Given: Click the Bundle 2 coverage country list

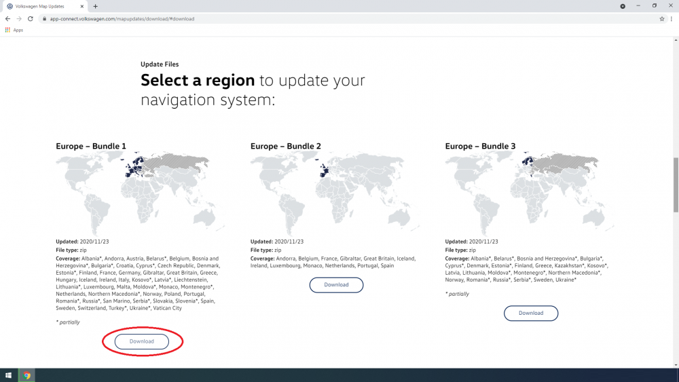Looking at the screenshot, I should pyautogui.click(x=333, y=262).
